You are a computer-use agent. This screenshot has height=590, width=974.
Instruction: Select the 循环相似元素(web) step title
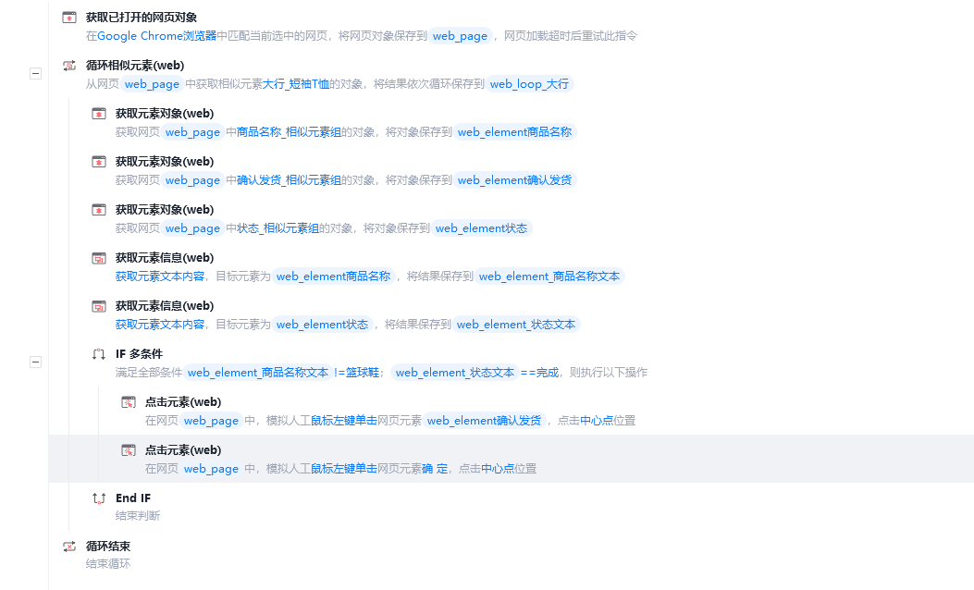[135, 66]
